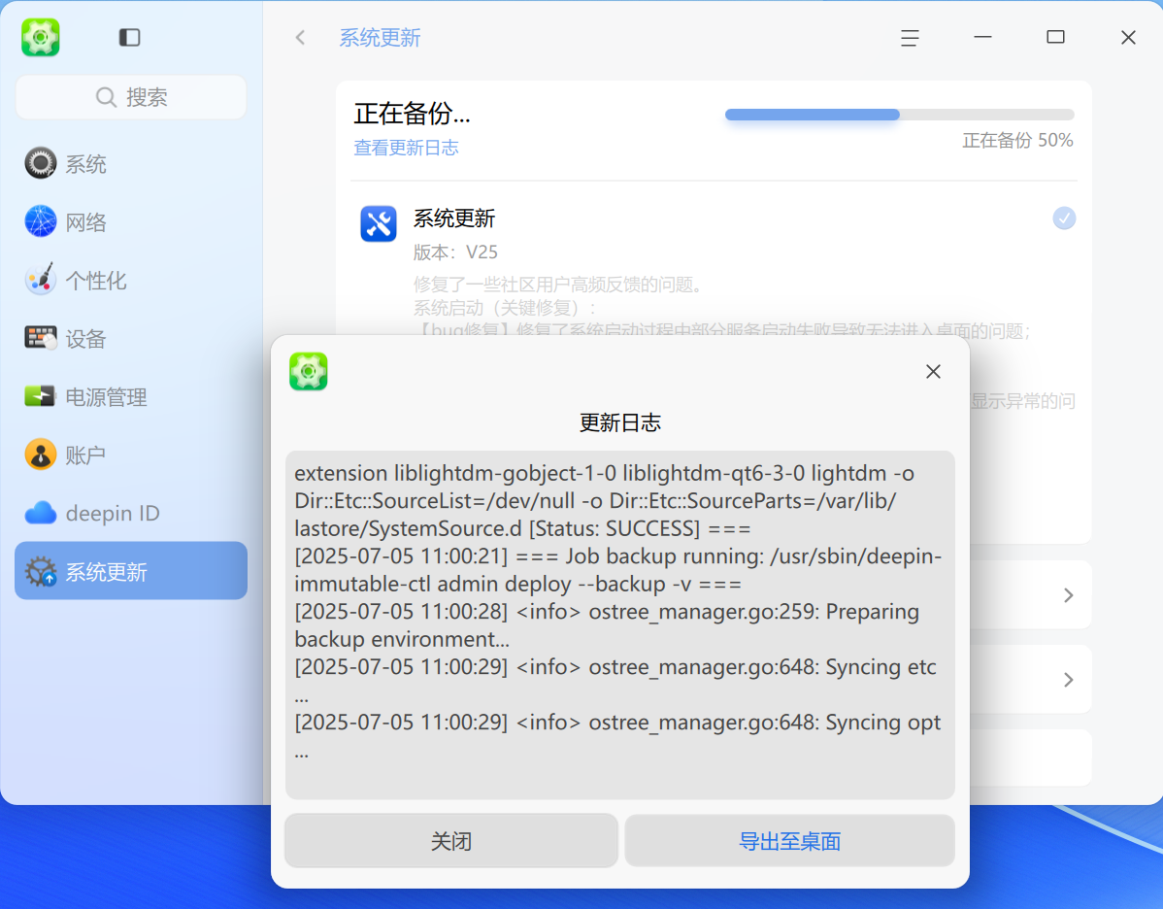Click the 正在备份... heading

click(x=412, y=114)
